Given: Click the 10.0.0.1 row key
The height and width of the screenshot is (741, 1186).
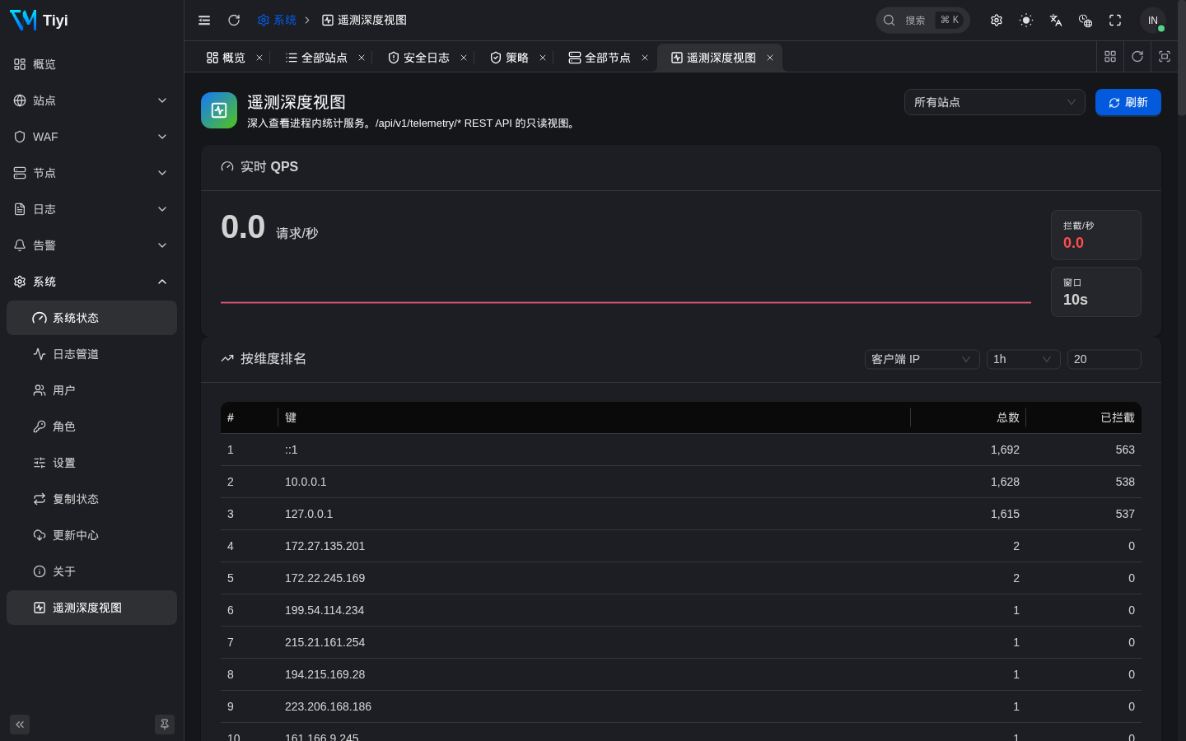Looking at the screenshot, I should (306, 482).
